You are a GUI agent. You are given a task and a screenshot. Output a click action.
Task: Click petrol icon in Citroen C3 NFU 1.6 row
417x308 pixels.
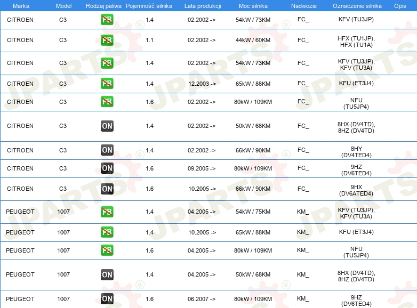[x=107, y=102]
